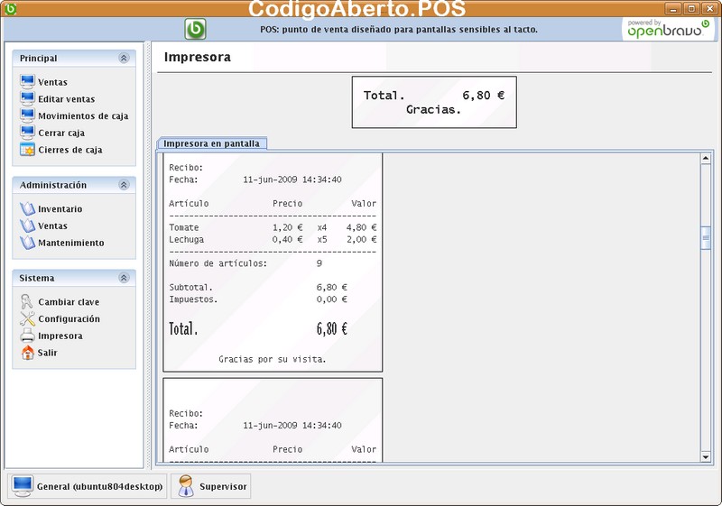The width and height of the screenshot is (722, 506).
Task: Click the General (ubuntu804desktop) button label
Action: [x=100, y=487]
